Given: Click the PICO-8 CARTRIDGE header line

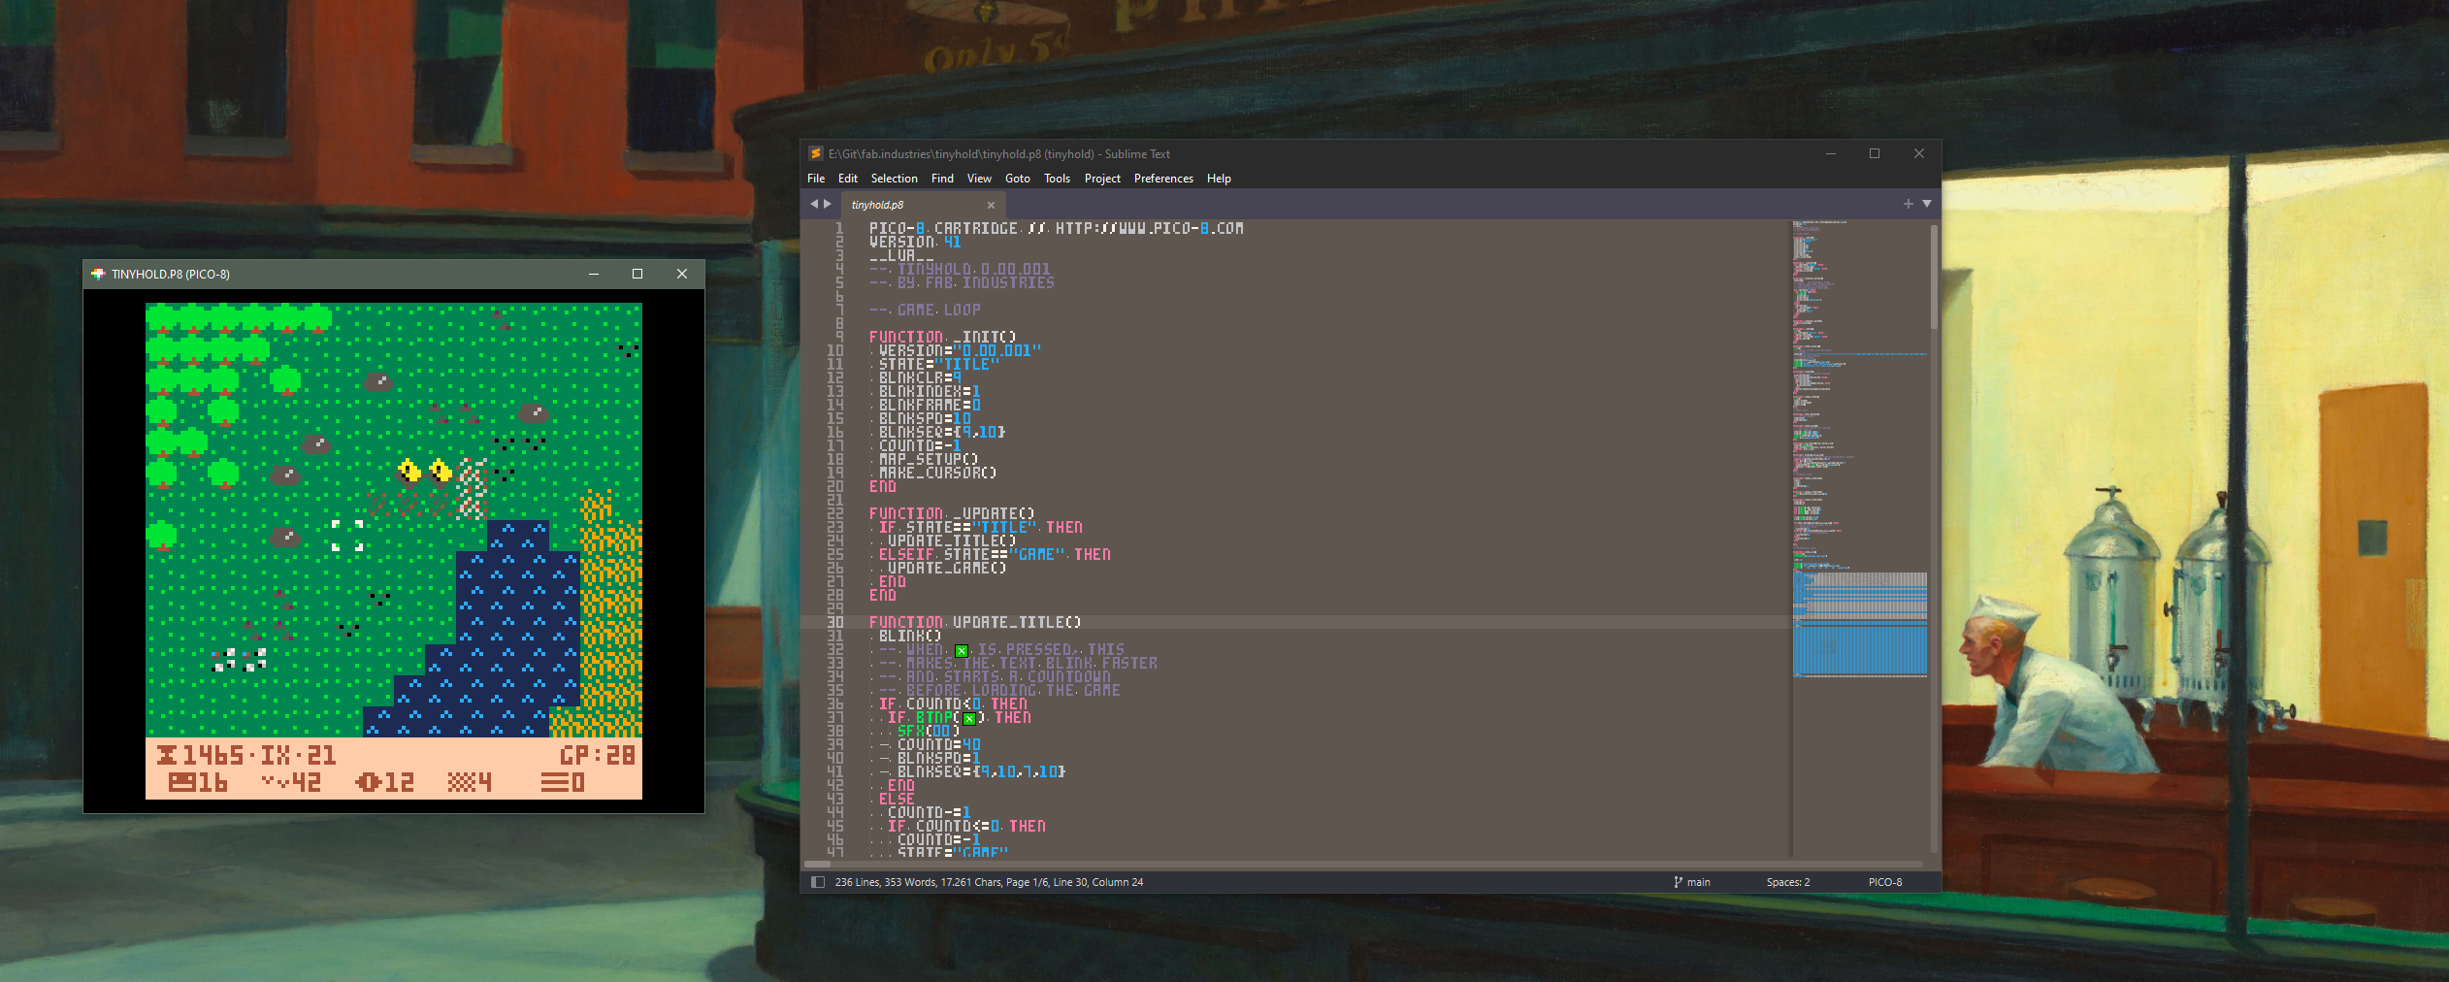Looking at the screenshot, I should tap(1056, 228).
